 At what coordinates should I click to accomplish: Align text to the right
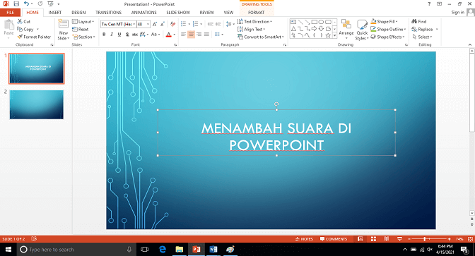point(199,35)
